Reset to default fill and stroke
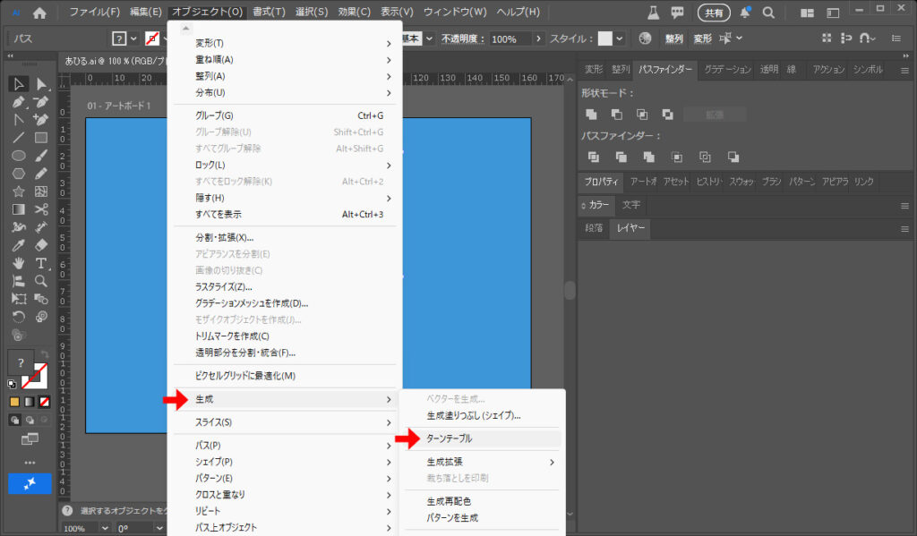Screen dimensions: 917x536 coord(12,384)
